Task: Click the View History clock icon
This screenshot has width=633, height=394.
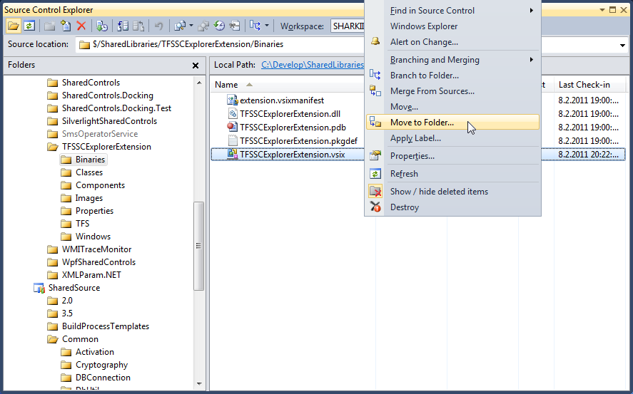Action: [219, 26]
